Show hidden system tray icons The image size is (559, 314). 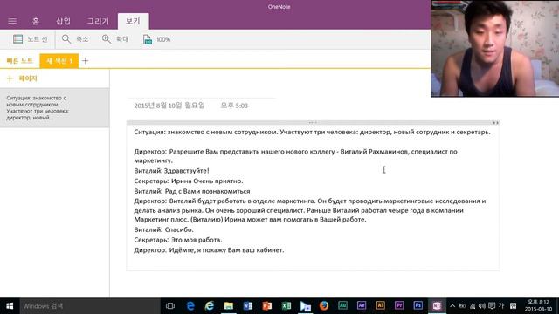tap(452, 306)
